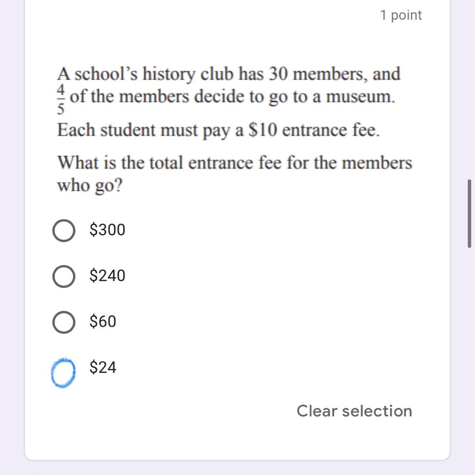Select the $300 radio button

click(x=63, y=231)
